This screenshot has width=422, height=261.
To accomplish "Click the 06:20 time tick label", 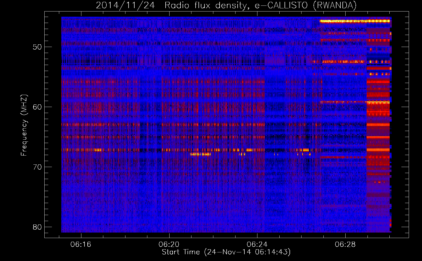I will click(169, 245).
